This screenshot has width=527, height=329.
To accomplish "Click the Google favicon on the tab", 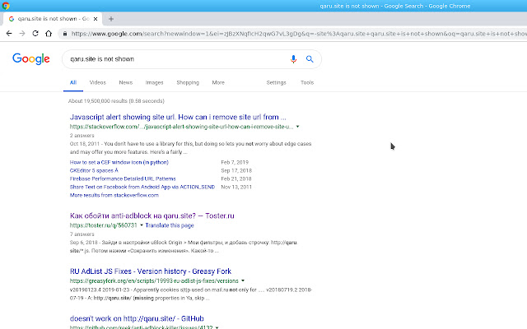I will [12, 19].
